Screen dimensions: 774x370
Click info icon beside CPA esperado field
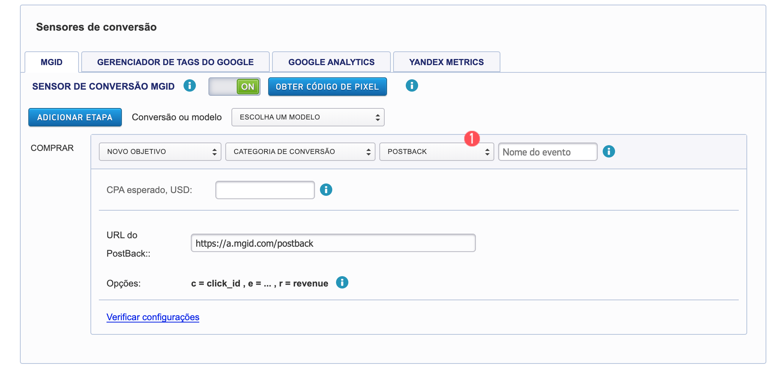pyautogui.click(x=326, y=190)
